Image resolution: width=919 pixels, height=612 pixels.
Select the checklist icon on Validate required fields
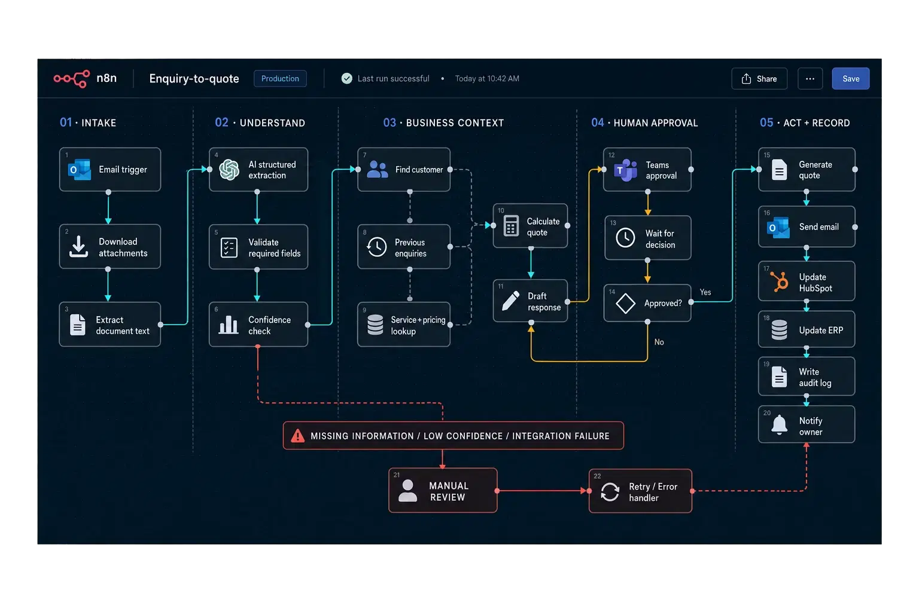229,247
